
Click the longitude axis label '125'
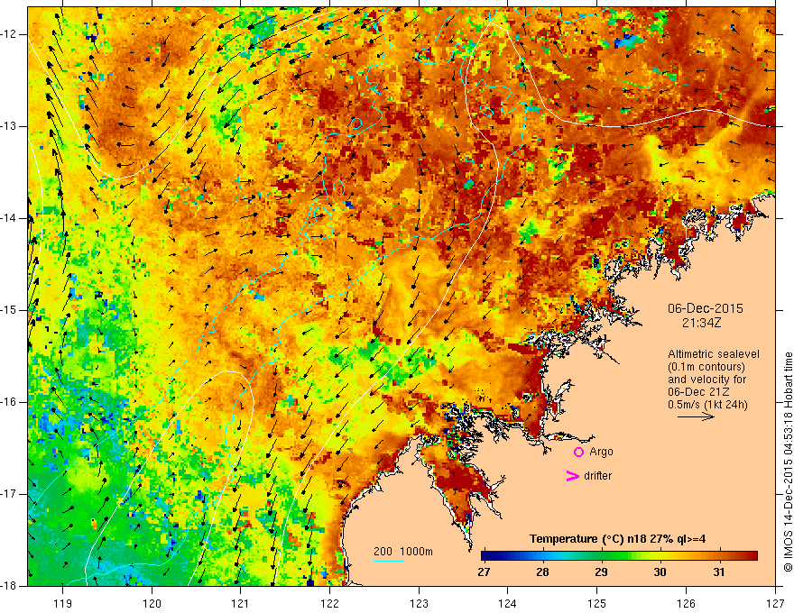pos(597,603)
